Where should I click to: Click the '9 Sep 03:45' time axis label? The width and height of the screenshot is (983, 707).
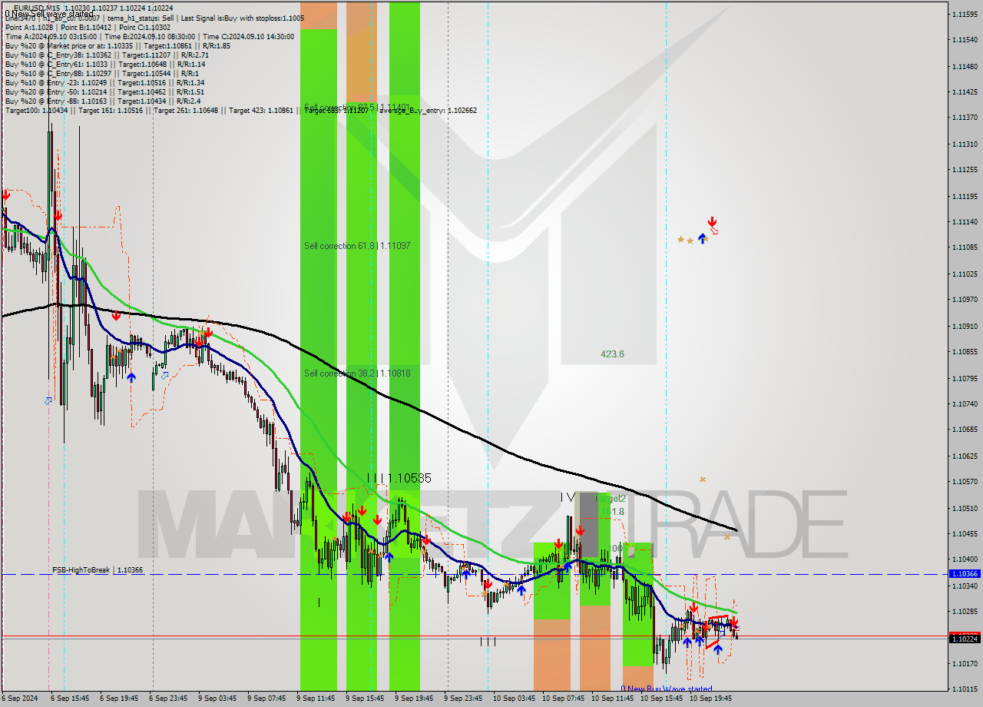click(x=217, y=699)
